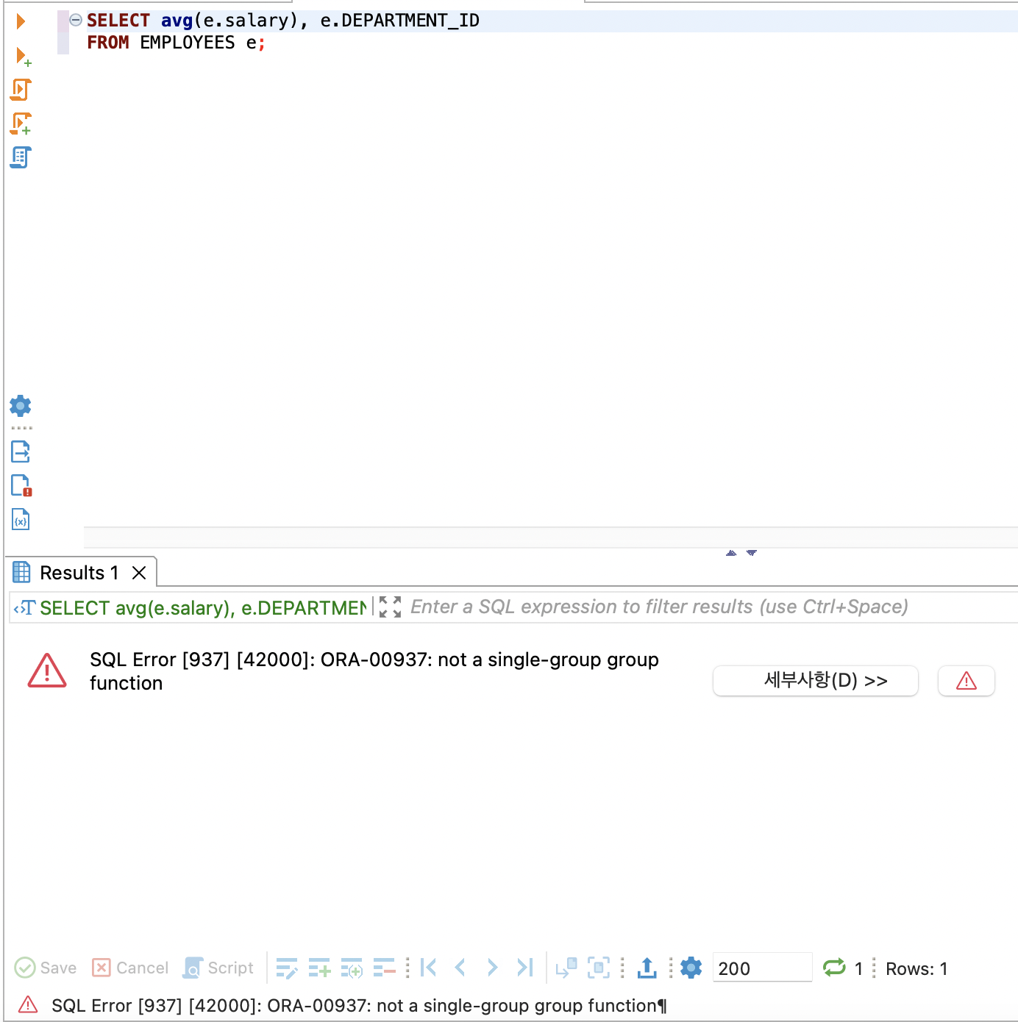This screenshot has width=1018, height=1022.
Task: Execute SQL statement in new tab
Action: [x=23, y=56]
